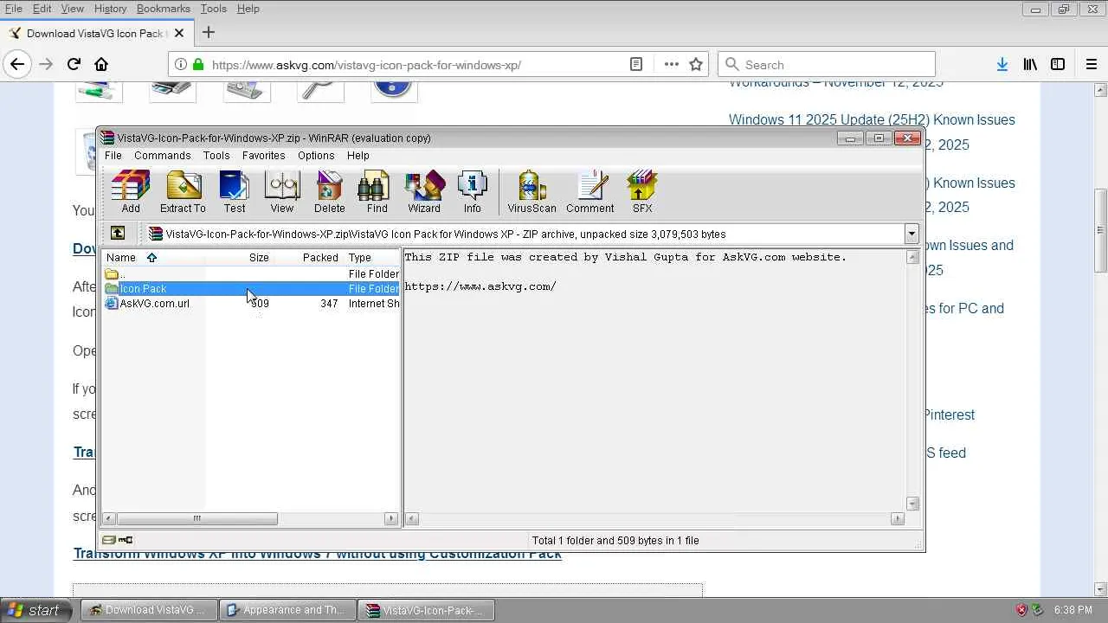This screenshot has width=1108, height=623.
Task: Click the site information icon in URL bar
Action: pos(180,64)
